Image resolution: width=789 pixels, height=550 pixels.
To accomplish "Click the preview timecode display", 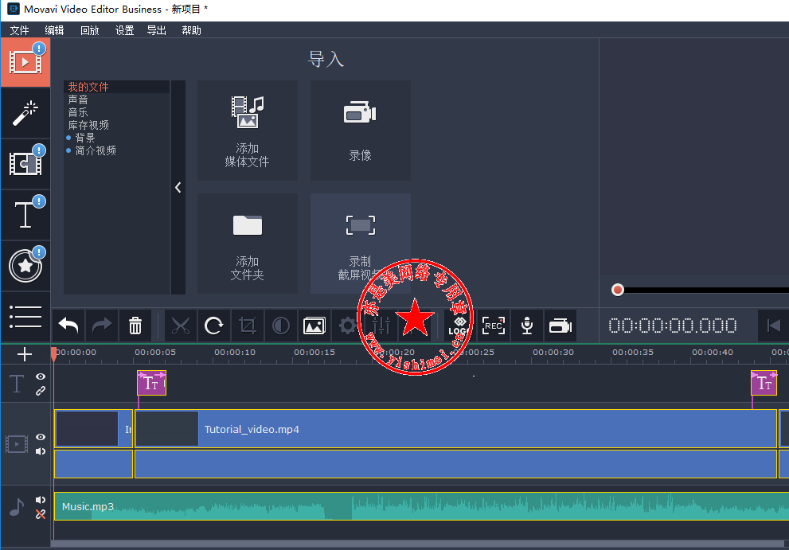I will tap(672, 326).
